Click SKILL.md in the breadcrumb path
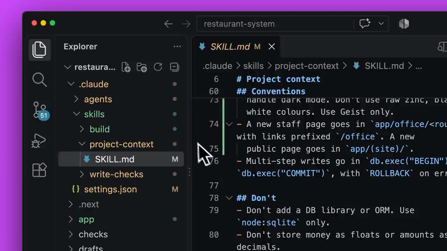This screenshot has height=251, width=447. click(384, 66)
